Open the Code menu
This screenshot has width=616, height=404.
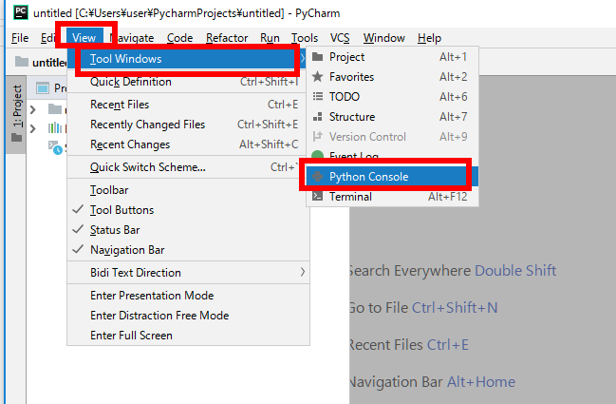179,38
